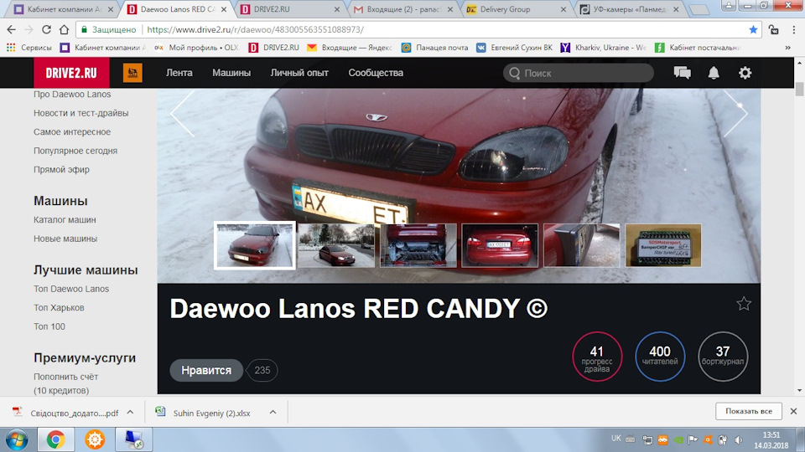Open Прямой эфир link
The image size is (805, 452).
(61, 169)
